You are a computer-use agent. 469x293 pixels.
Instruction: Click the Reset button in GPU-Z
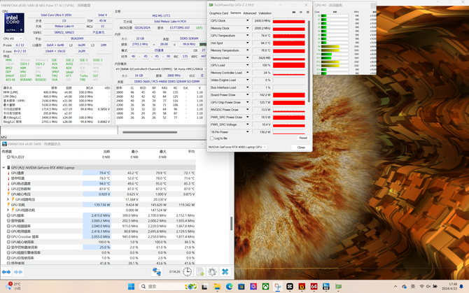[x=303, y=138]
